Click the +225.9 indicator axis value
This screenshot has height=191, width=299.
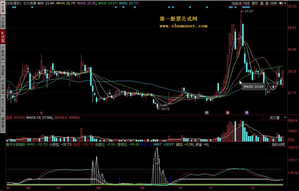point(293,147)
